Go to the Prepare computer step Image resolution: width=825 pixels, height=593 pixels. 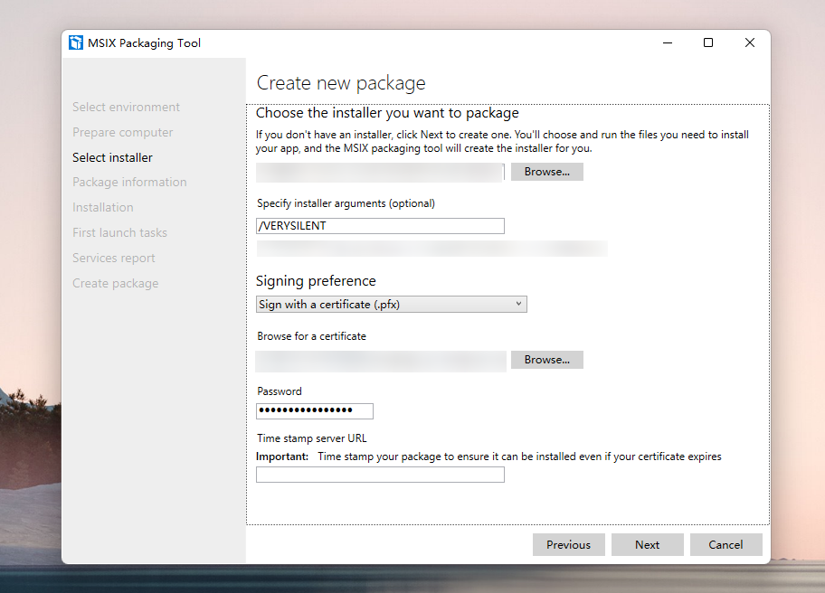pos(123,133)
